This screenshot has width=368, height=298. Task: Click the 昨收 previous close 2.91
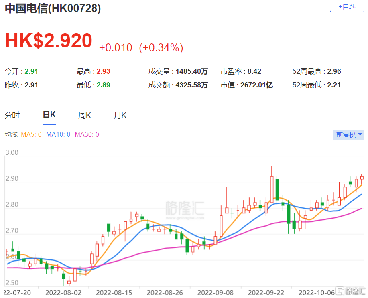(x=31, y=85)
